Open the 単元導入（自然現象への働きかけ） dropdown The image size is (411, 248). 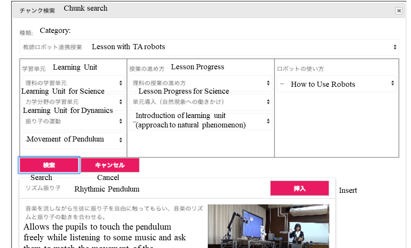pos(200,102)
